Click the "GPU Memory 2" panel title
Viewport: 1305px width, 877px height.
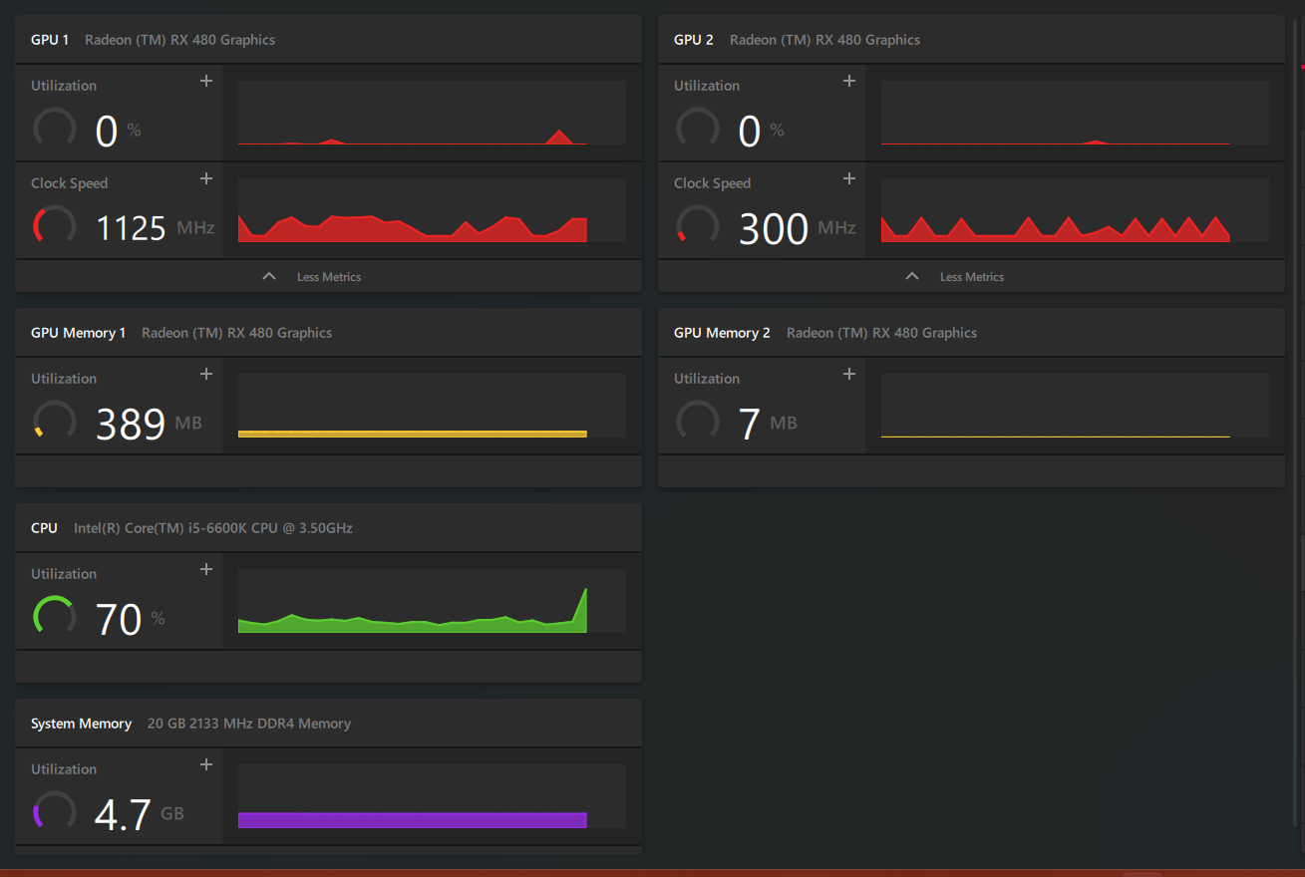pyautogui.click(x=722, y=333)
